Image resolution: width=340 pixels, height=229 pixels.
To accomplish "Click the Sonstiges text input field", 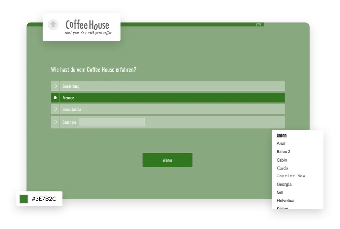I will pos(112,122).
